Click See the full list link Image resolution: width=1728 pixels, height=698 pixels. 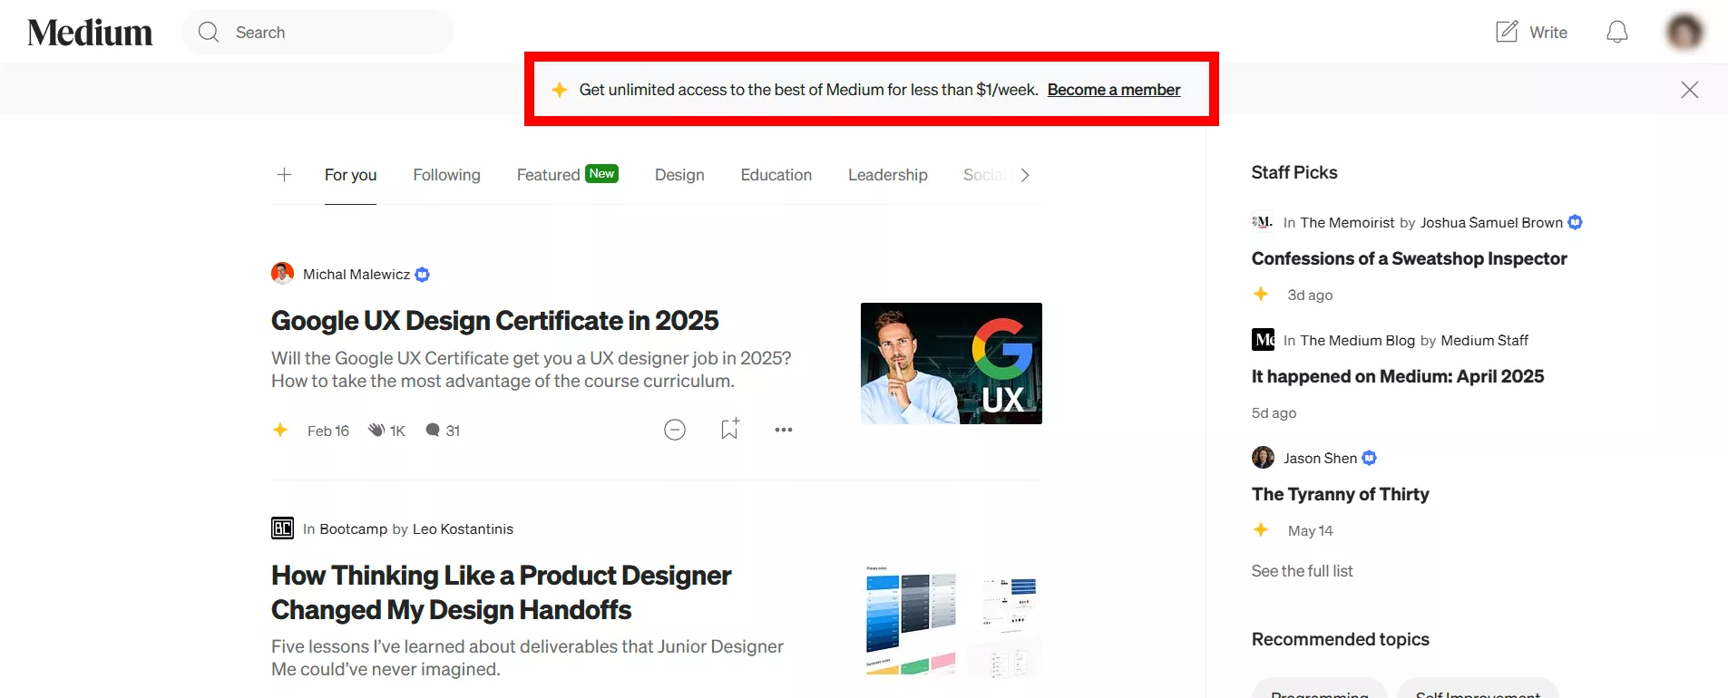[1302, 571]
